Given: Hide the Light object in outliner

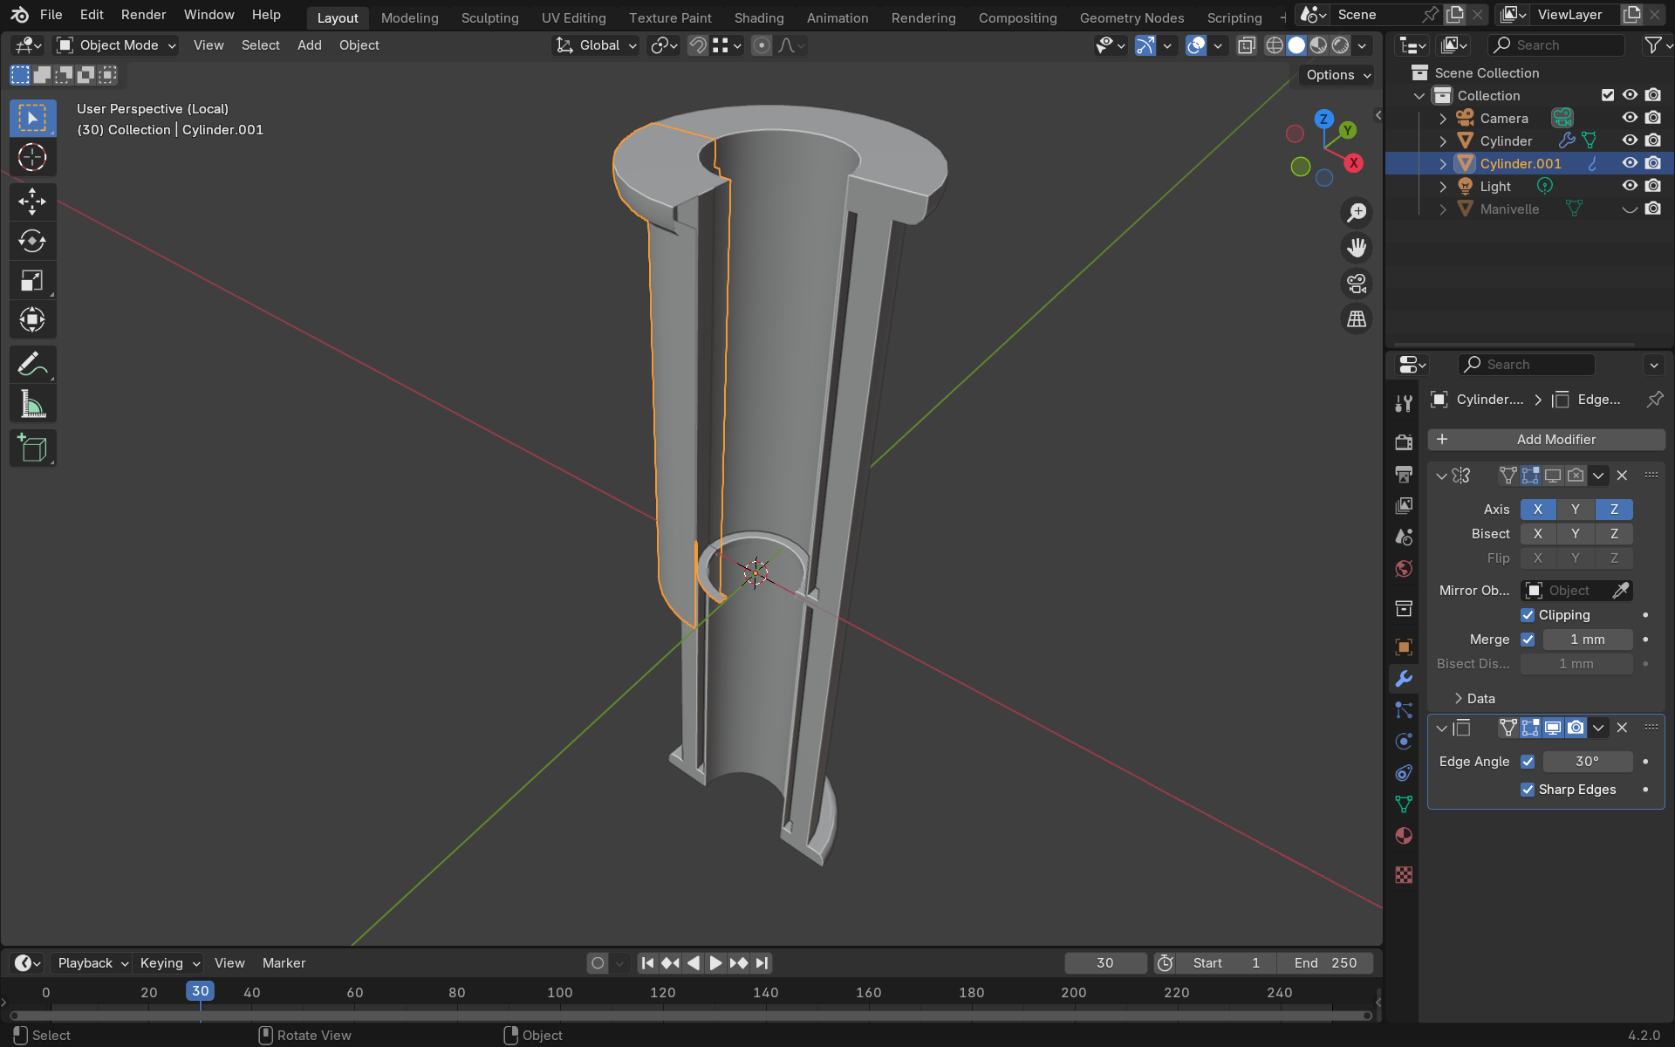Looking at the screenshot, I should pos(1630,186).
